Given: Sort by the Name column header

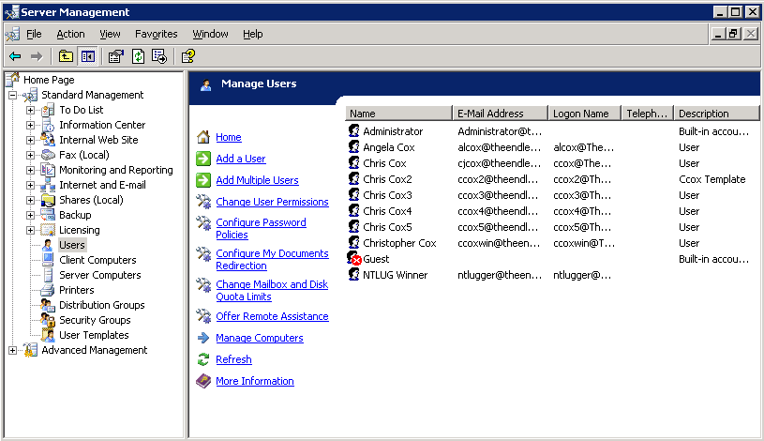Looking at the screenshot, I should 398,114.
